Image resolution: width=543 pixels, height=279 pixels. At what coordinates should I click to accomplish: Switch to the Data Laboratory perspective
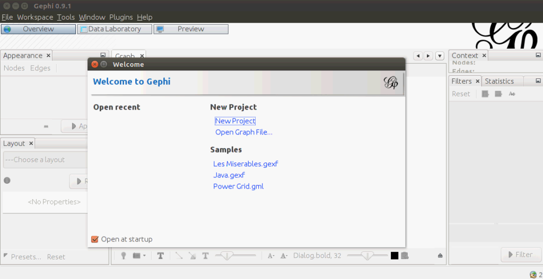[x=115, y=29]
